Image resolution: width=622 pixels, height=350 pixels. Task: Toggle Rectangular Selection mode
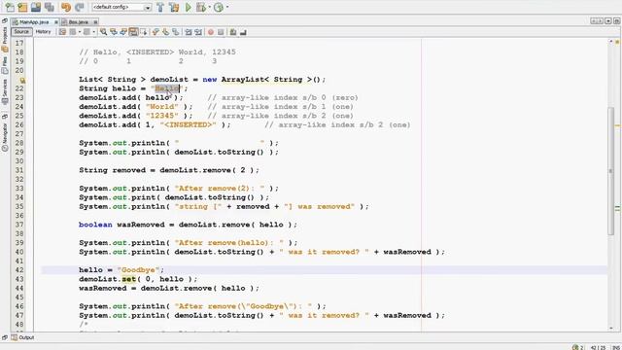tap(144, 32)
